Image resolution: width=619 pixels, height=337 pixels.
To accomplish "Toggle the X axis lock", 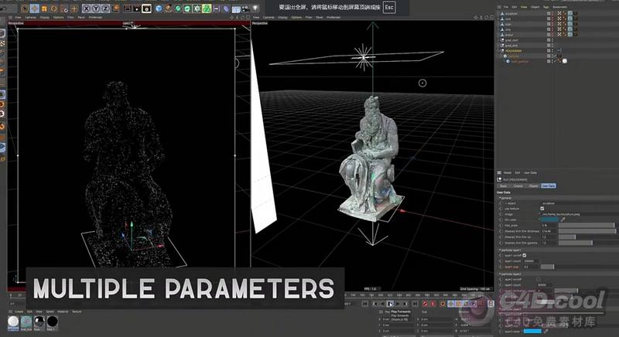I will pyautogui.click(x=86, y=9).
